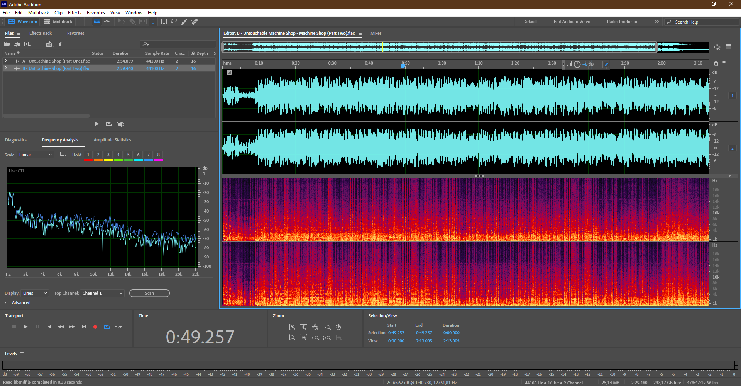Click Zoom In Amplitude icon
Screen dimensions: 741x386
click(292, 327)
